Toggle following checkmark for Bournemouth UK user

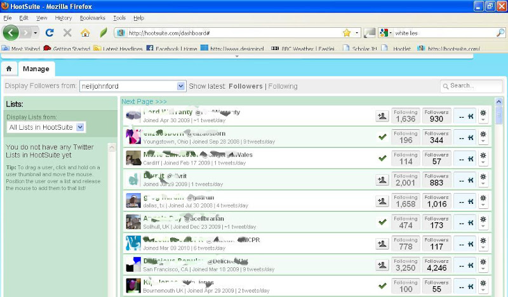383,286
